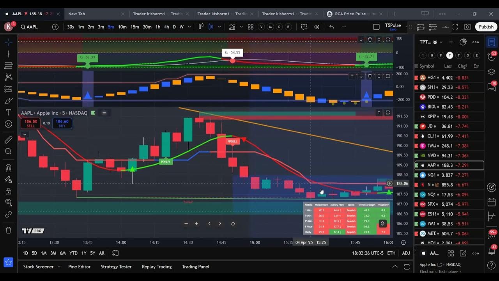
Task: Open watchlist advanced view pie icon
Action: (x=463, y=42)
